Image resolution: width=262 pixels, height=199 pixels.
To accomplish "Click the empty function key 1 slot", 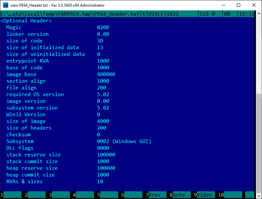I will point(11,195).
